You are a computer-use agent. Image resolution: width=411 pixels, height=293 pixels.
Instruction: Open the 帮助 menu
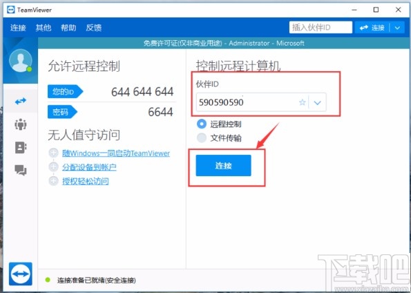pyautogui.click(x=68, y=28)
